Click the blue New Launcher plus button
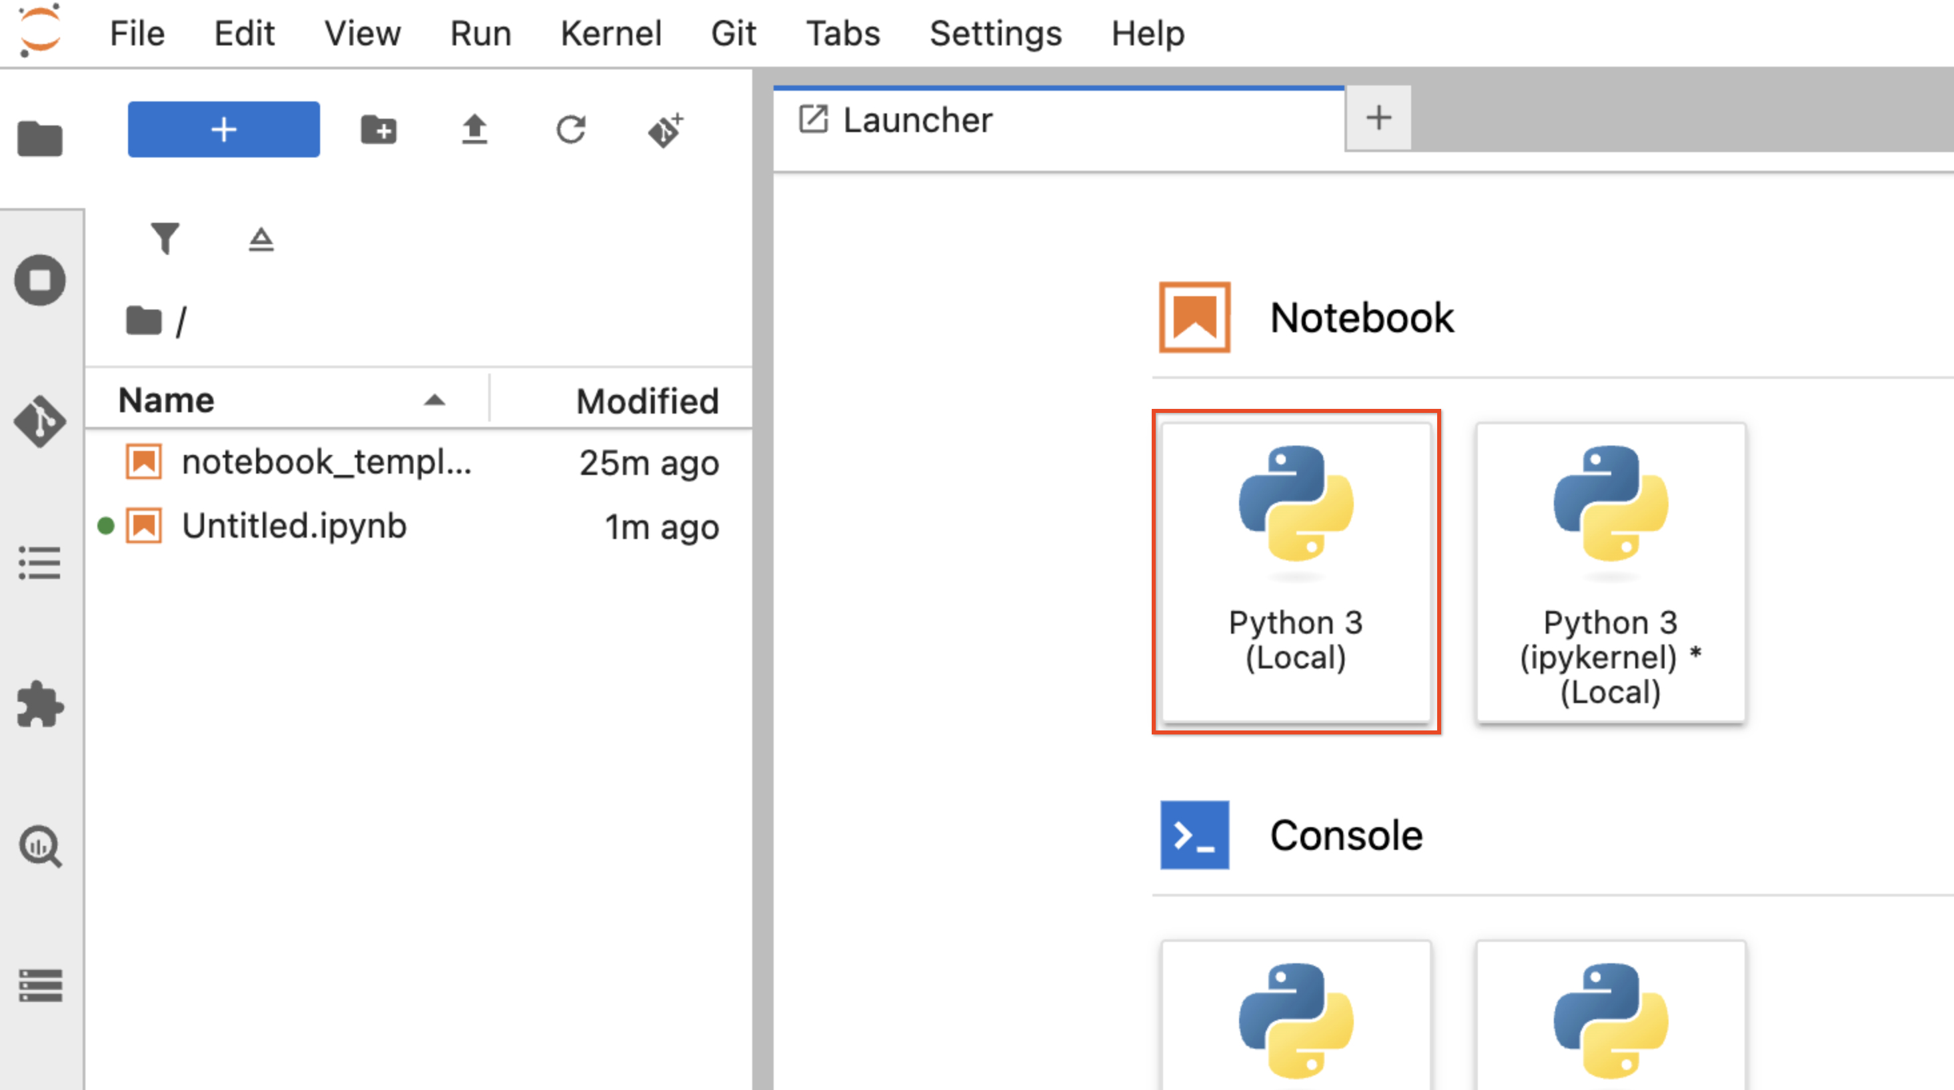Screen dimensions: 1954x1090 point(224,129)
